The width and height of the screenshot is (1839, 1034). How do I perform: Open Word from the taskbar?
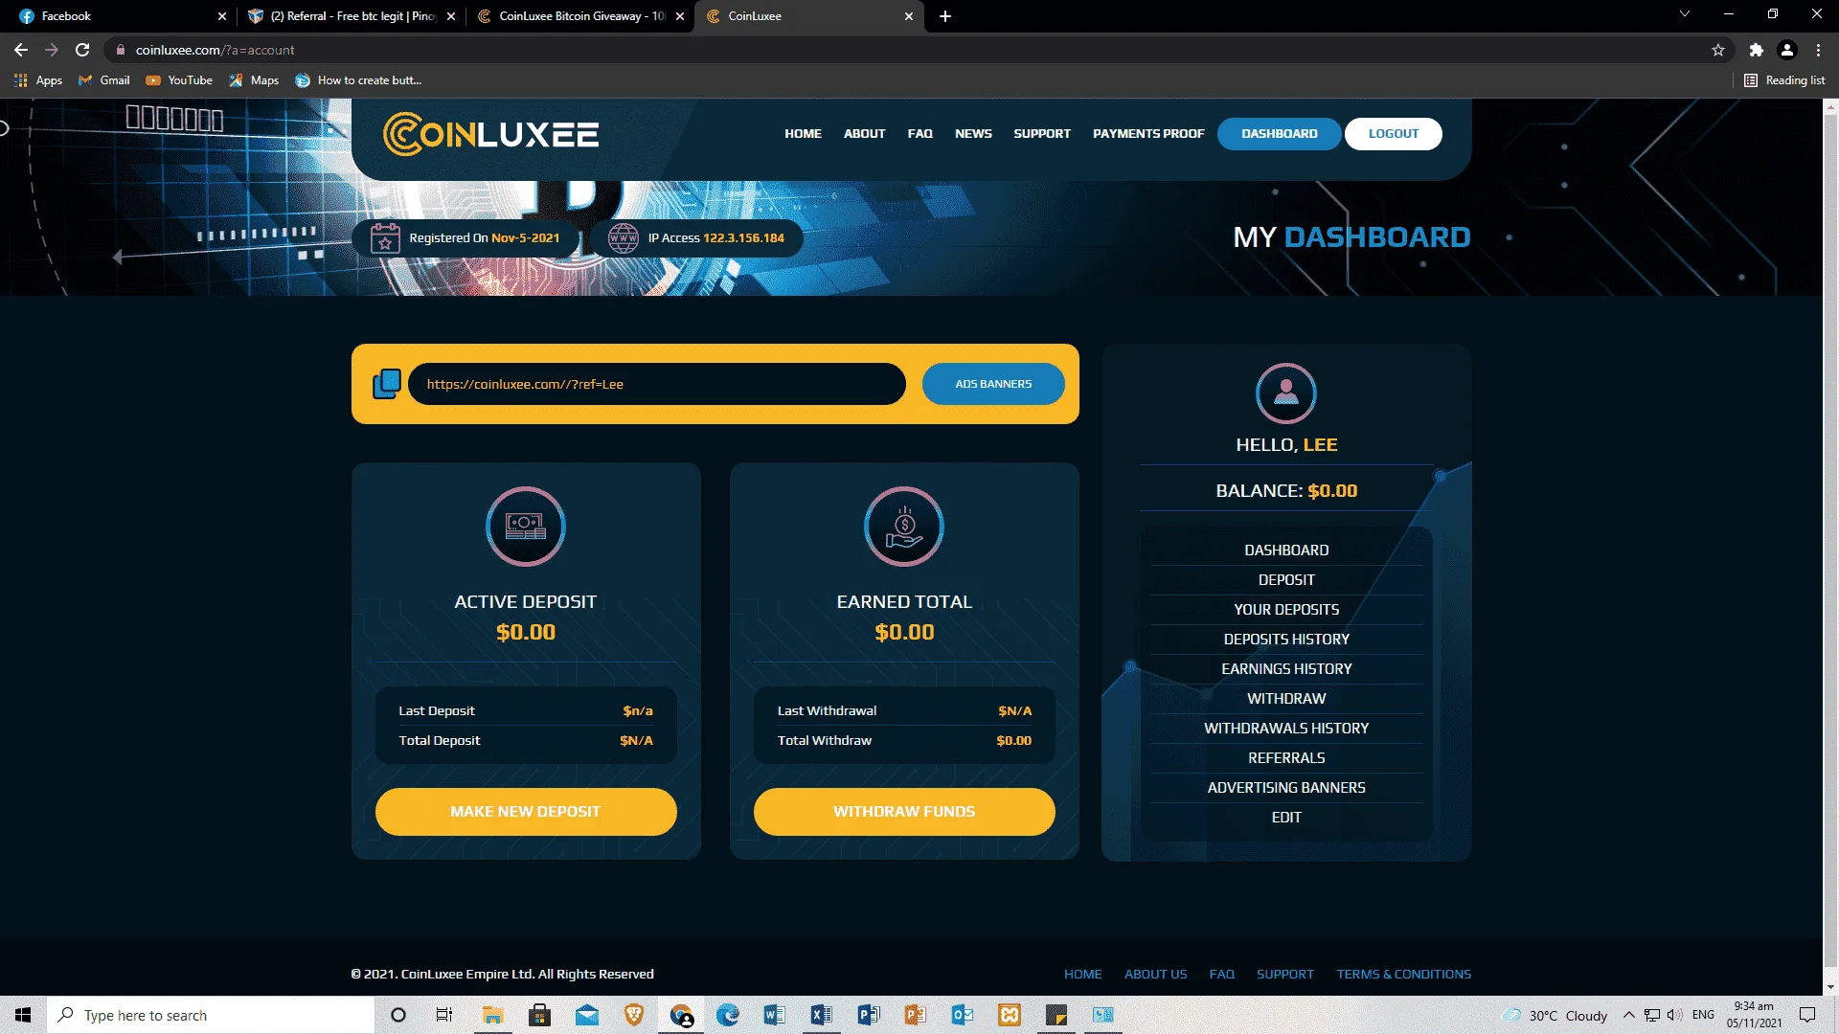[x=775, y=1015]
